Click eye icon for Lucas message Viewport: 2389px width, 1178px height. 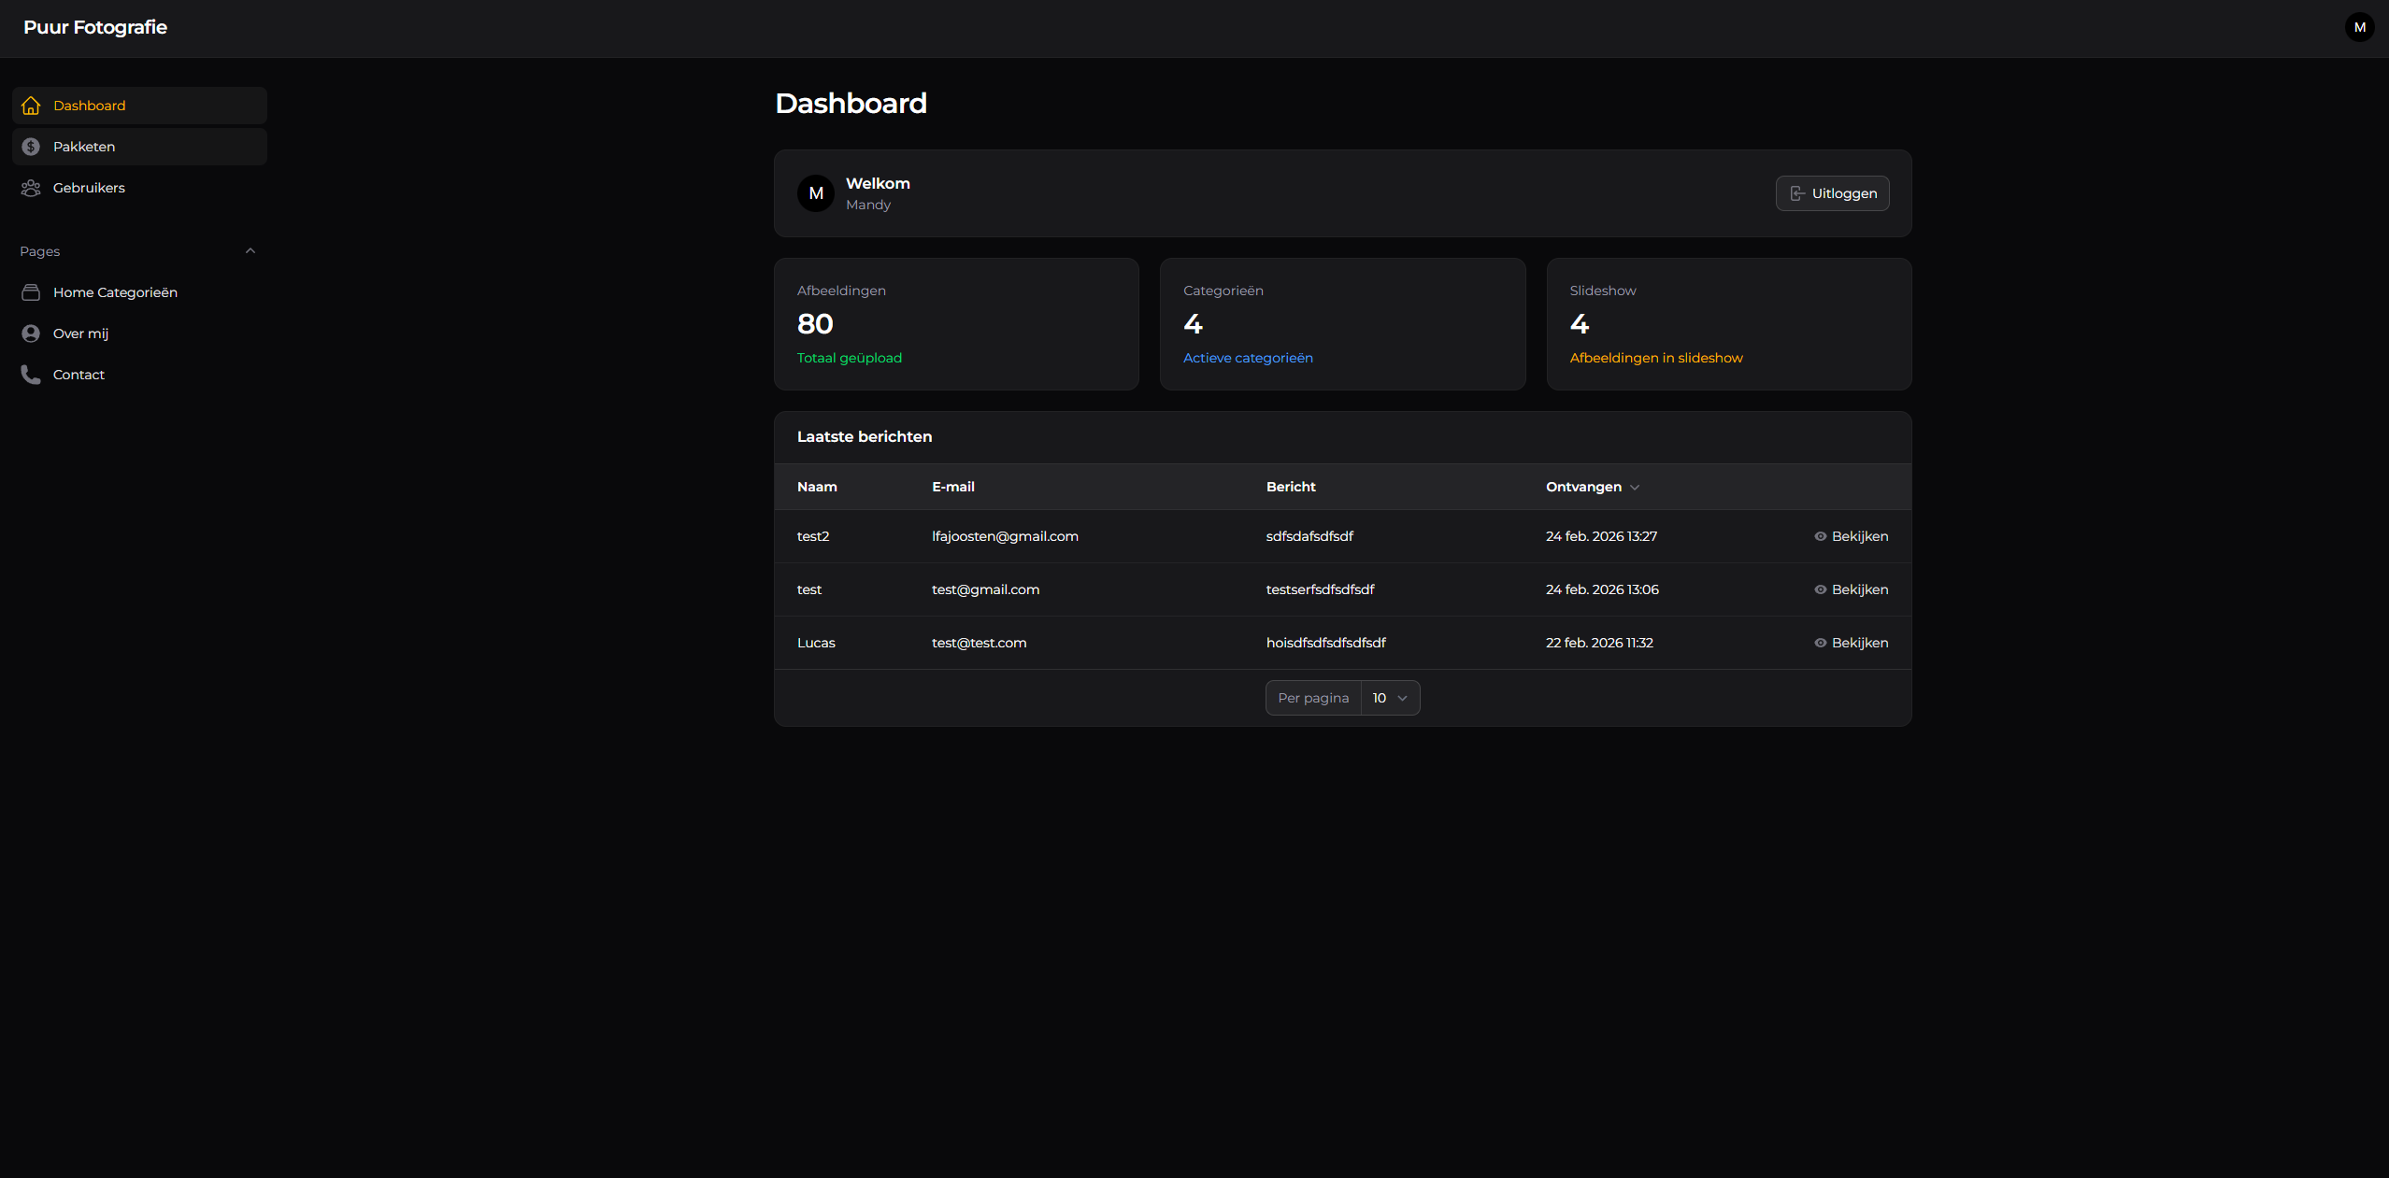[1820, 643]
